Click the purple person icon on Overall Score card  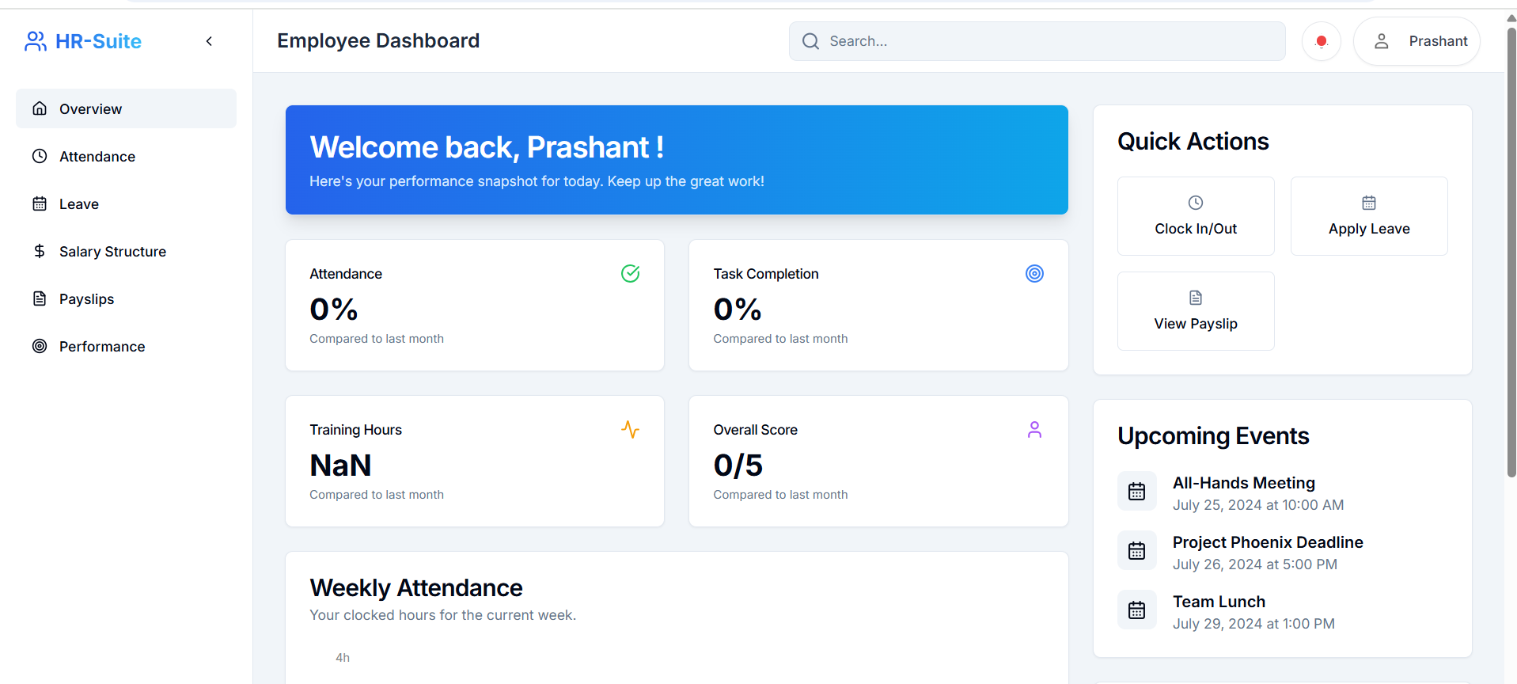click(1034, 429)
